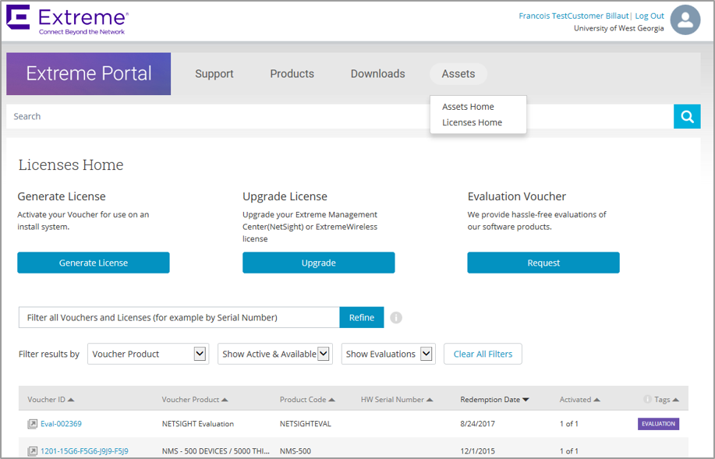
Task: Open the user profile avatar icon
Action: point(685,21)
